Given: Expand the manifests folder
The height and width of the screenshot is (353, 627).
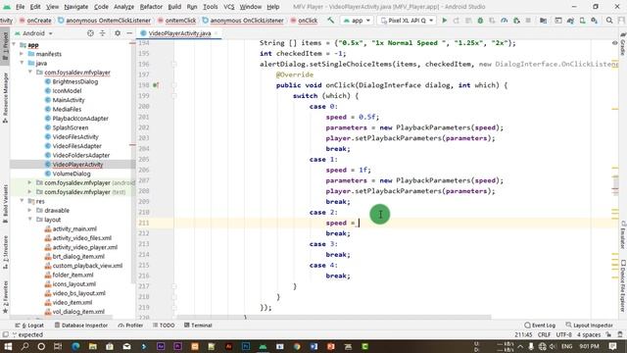Looking at the screenshot, I should pos(22,54).
